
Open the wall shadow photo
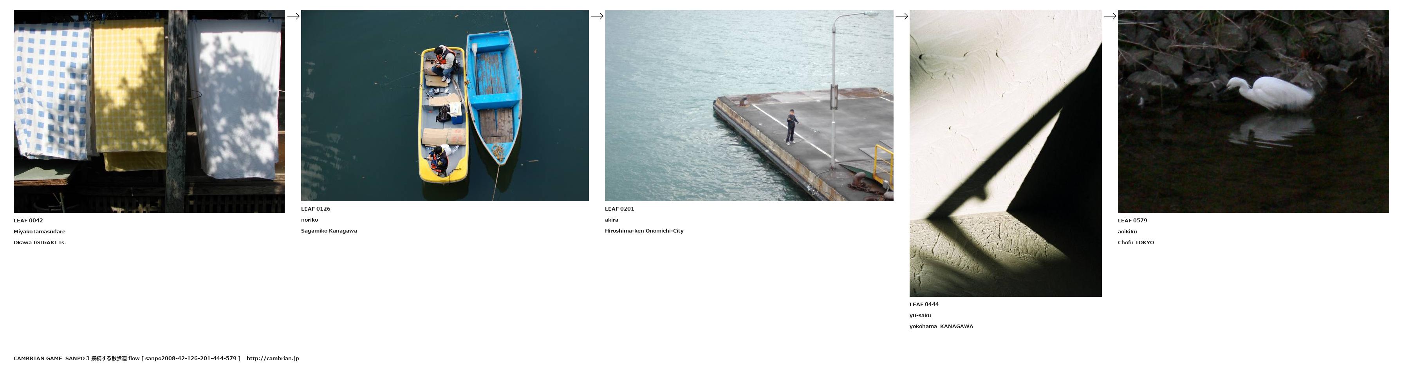coord(1005,153)
